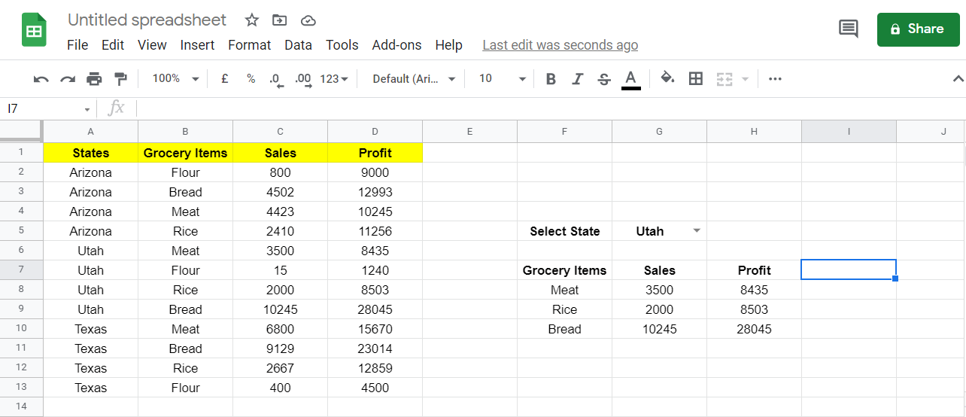
Task: Open 'Last edit was seconds ago' link
Action: point(560,45)
